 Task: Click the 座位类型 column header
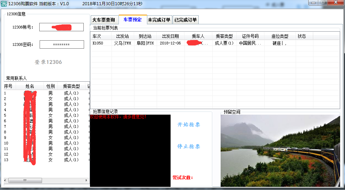point(280,36)
